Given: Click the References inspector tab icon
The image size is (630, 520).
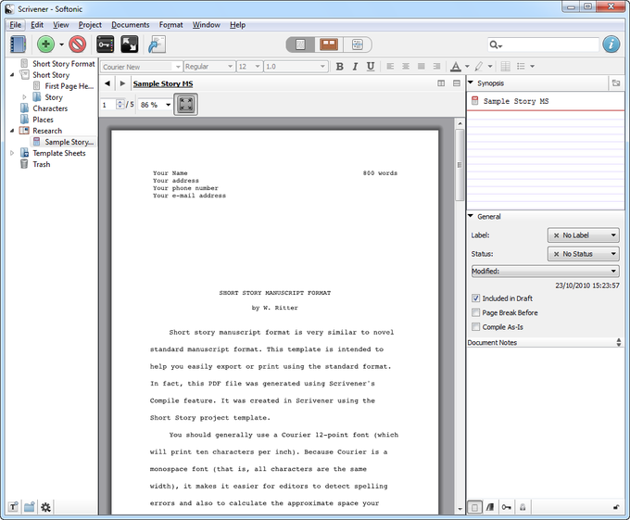Looking at the screenshot, I should coord(490,508).
